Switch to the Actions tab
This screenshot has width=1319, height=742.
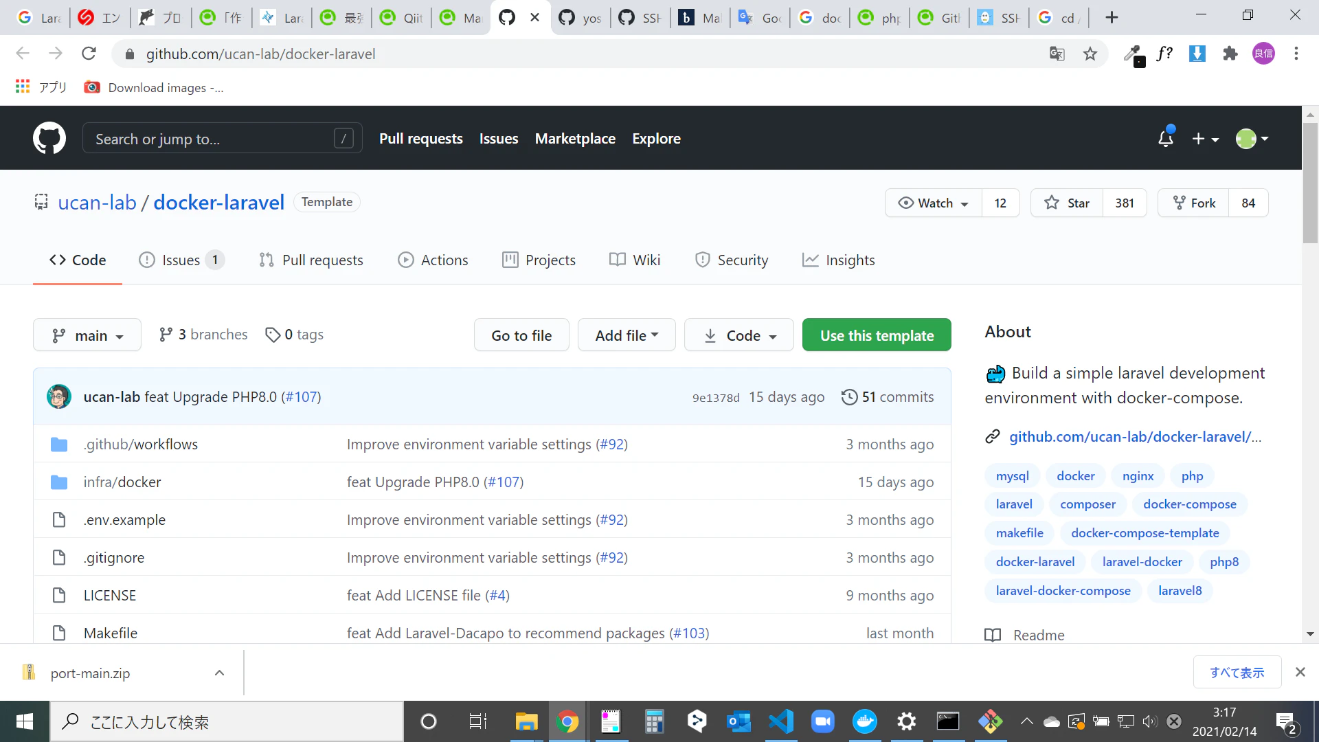(x=433, y=260)
